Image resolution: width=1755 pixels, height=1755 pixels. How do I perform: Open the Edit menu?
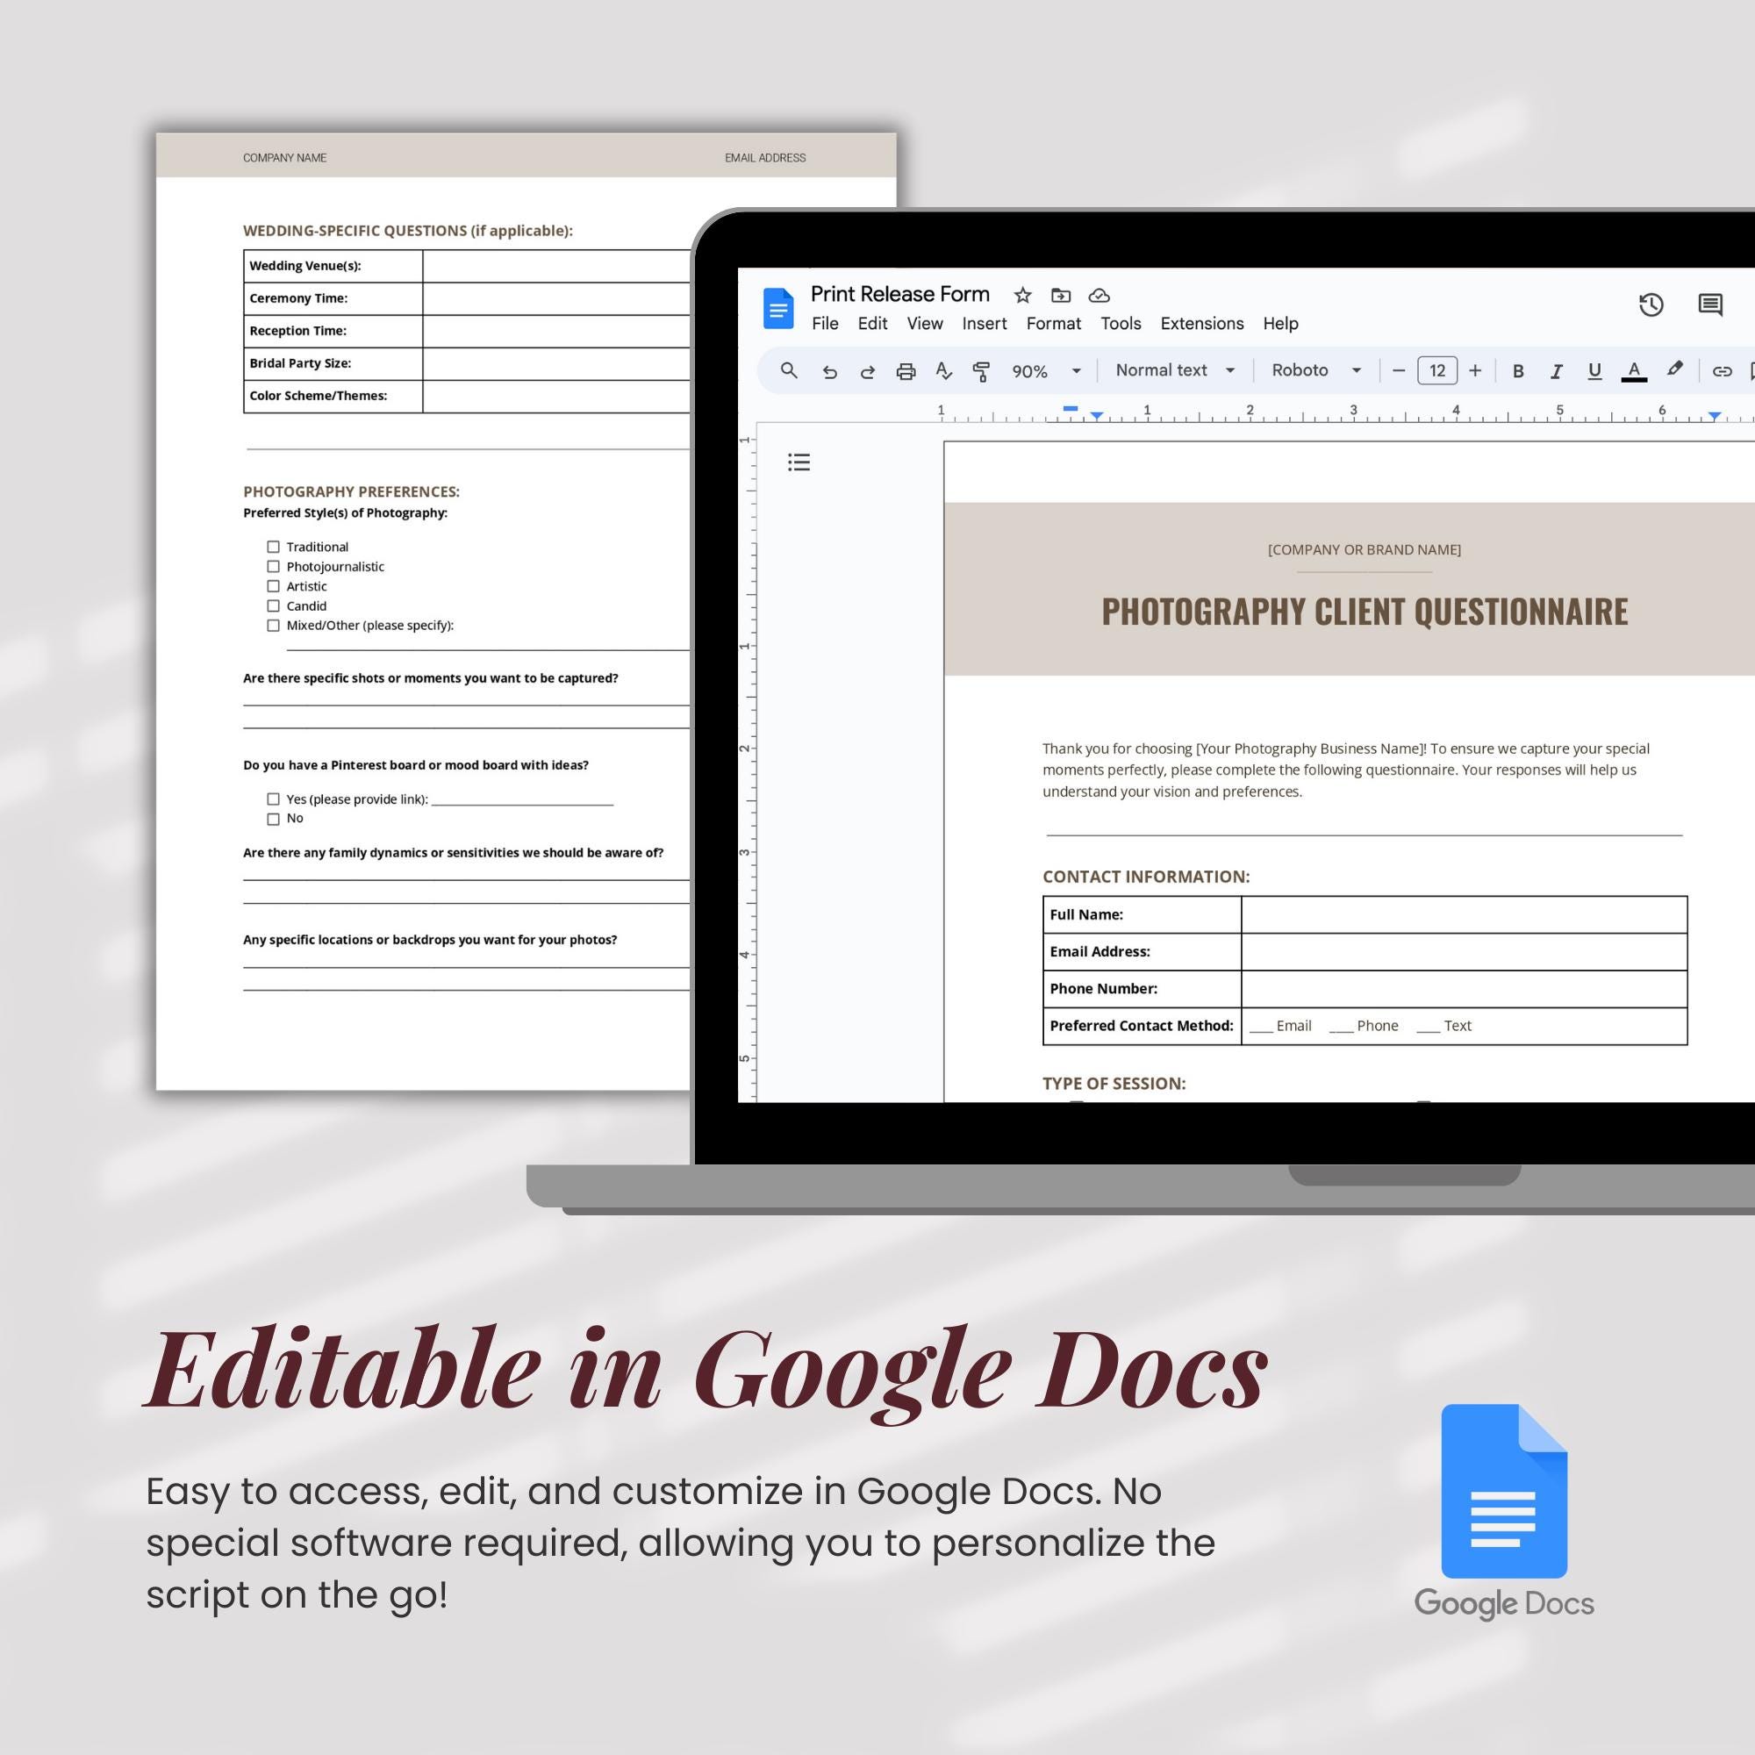[872, 324]
